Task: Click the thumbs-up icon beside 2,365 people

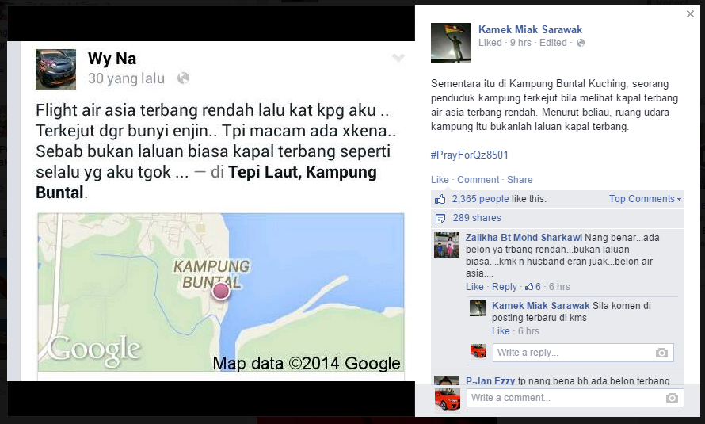Action: point(440,199)
